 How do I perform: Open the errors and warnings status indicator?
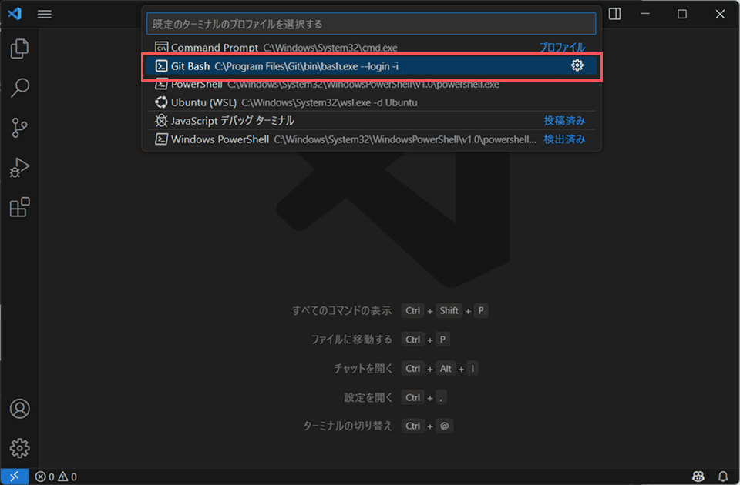55,477
